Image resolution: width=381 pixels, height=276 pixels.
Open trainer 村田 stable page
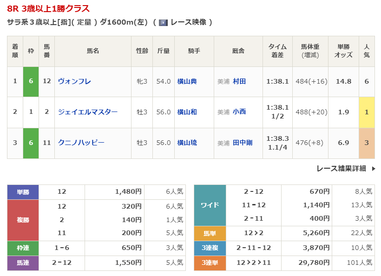click(239, 81)
